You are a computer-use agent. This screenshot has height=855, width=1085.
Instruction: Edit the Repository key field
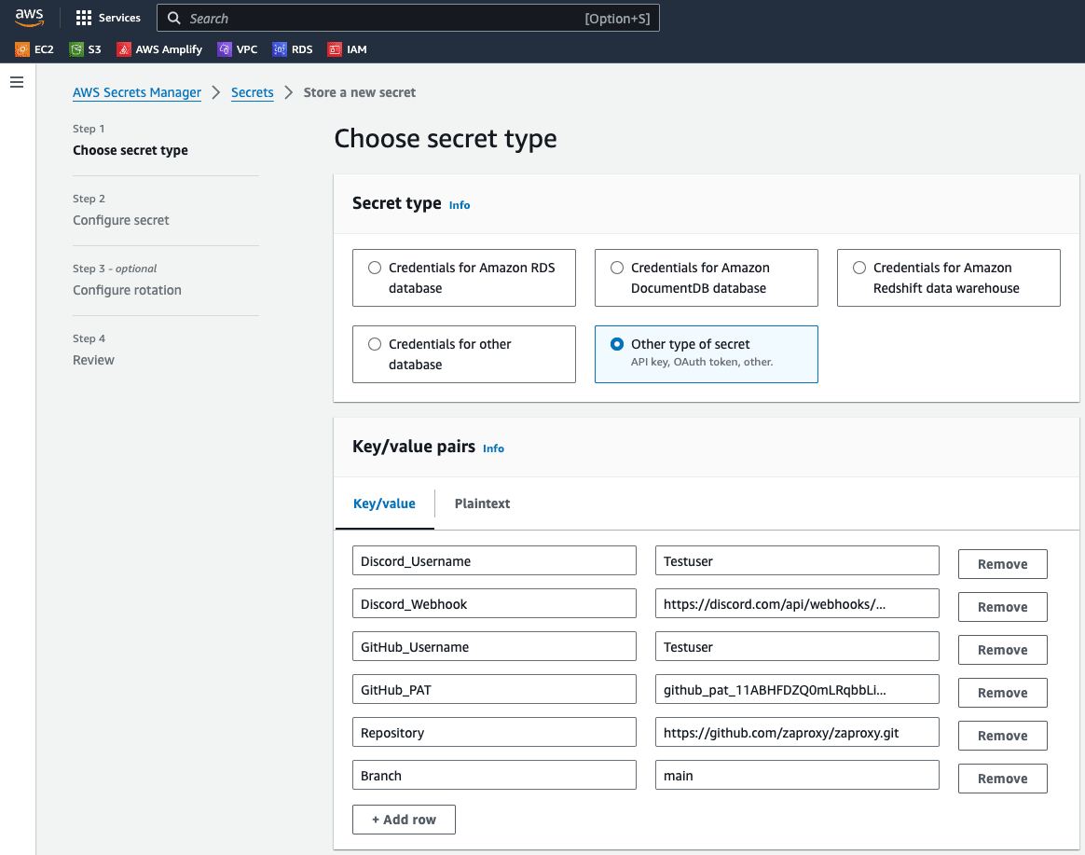494,733
